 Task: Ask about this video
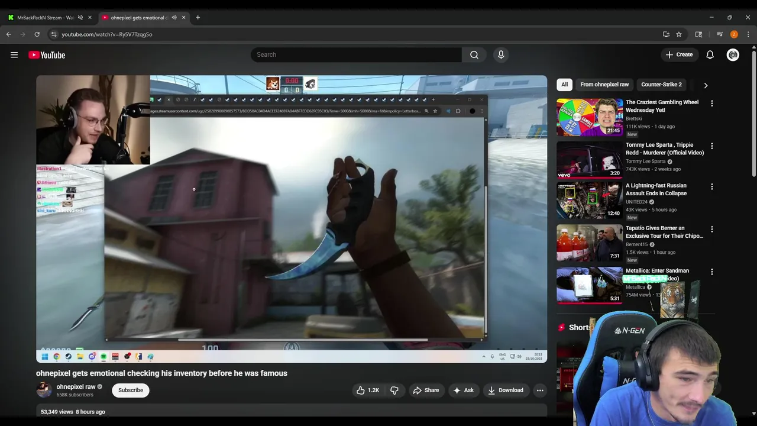[x=463, y=390]
